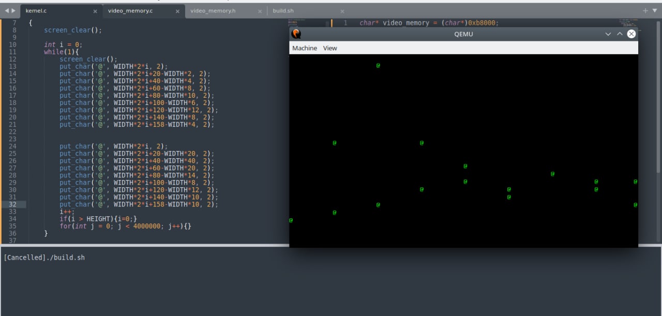Viewport: 662px width, 316px height.
Task: Click the [Cancelled]./build.sh output line
Action: 44,257
